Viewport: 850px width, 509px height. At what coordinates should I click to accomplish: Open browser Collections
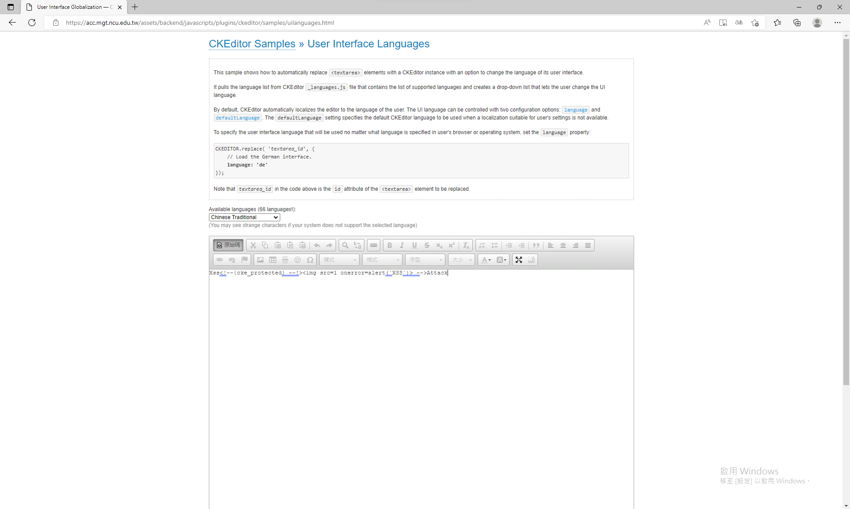click(x=797, y=23)
